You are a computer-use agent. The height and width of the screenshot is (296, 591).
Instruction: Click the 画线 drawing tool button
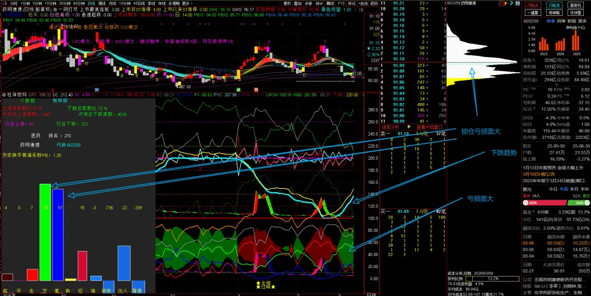coord(330,3)
